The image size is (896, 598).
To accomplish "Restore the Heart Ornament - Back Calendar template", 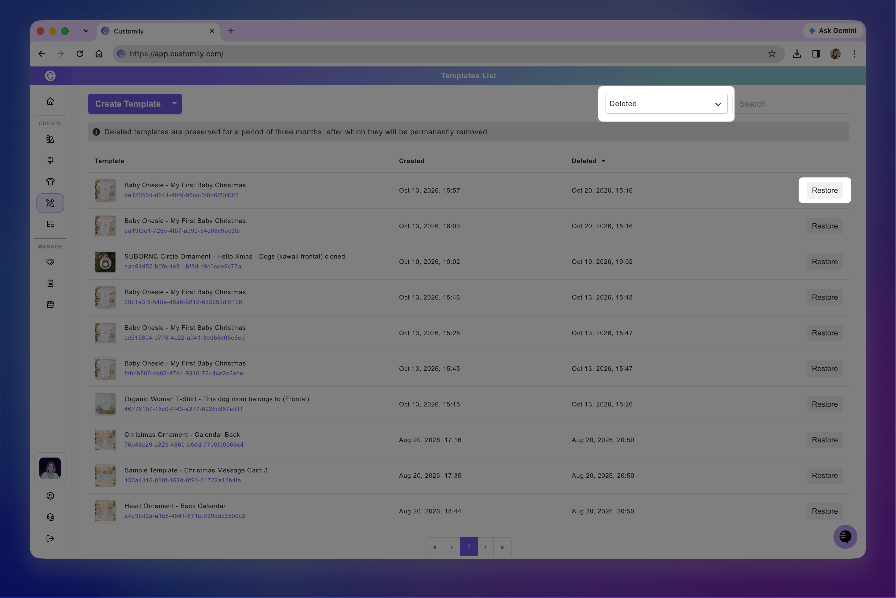I will point(824,511).
